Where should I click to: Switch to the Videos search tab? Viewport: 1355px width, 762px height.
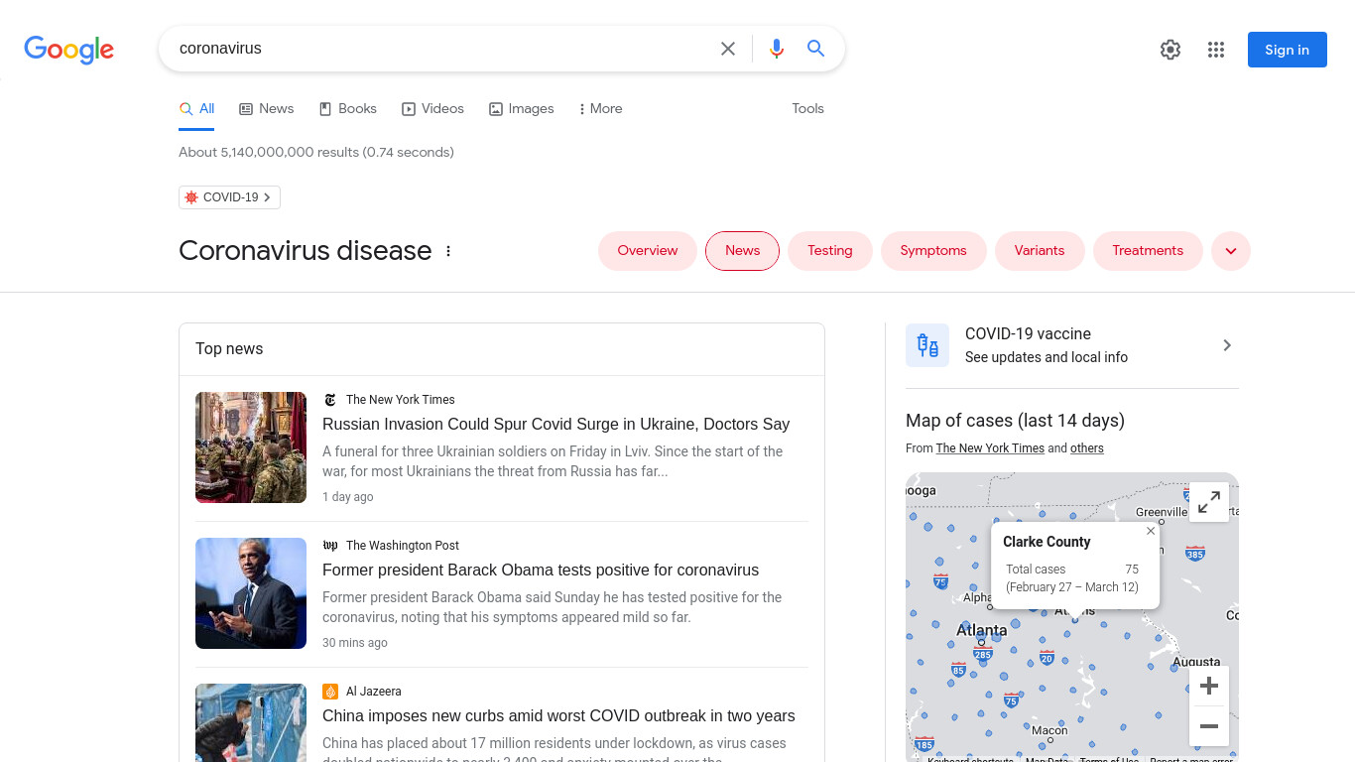click(x=432, y=109)
